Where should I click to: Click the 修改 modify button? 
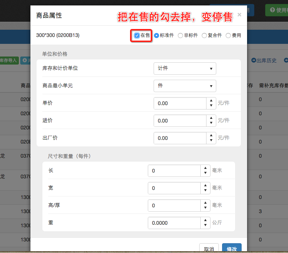(232, 248)
